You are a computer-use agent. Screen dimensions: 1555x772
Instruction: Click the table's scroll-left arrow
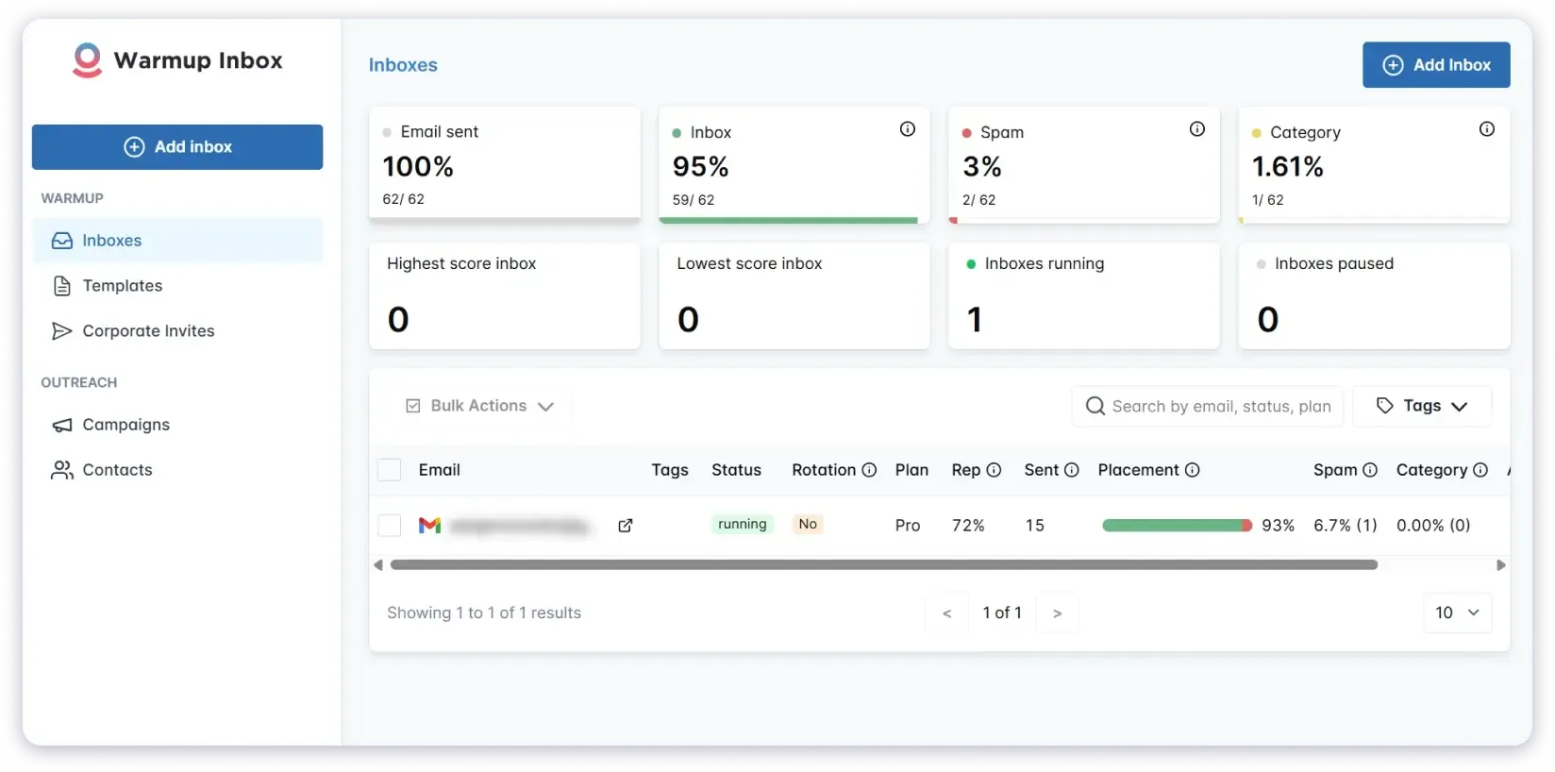point(378,565)
